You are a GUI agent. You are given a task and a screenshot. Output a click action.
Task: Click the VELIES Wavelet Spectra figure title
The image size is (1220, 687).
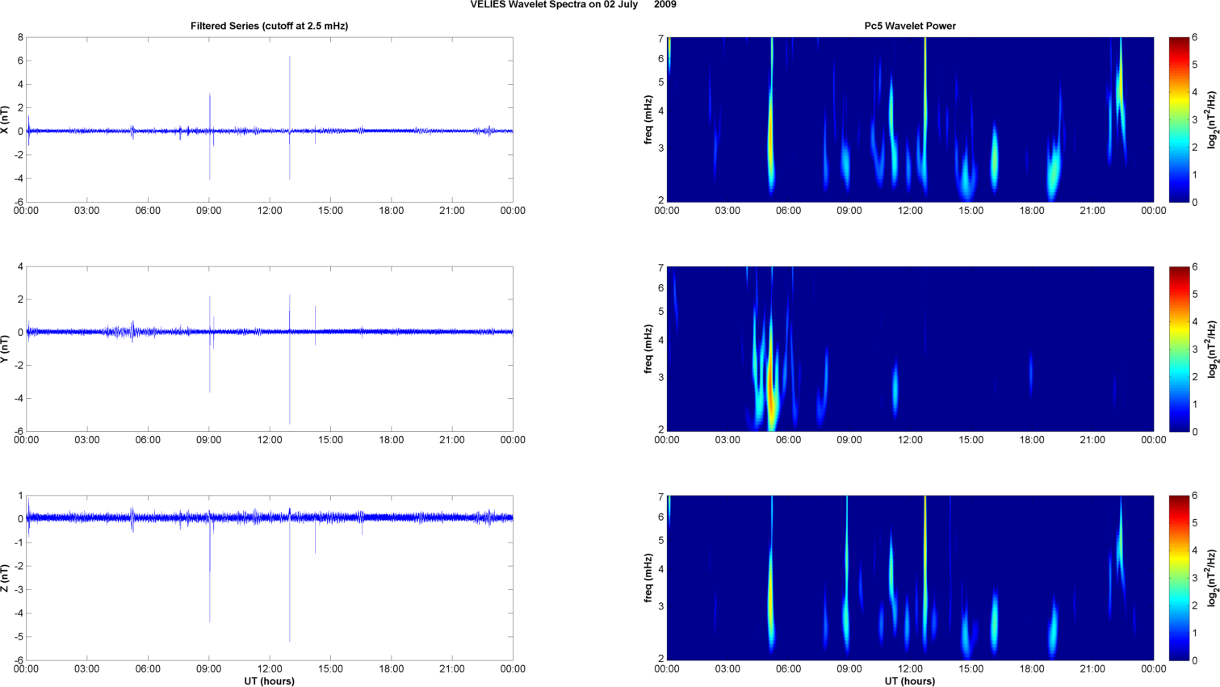point(573,5)
